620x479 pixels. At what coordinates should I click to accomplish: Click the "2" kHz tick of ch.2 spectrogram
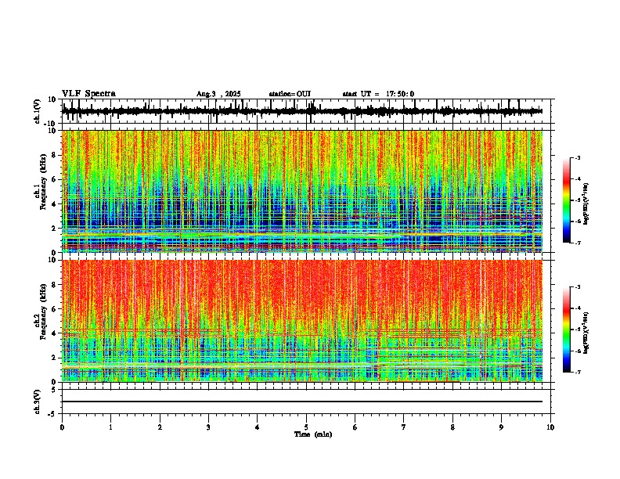point(55,358)
